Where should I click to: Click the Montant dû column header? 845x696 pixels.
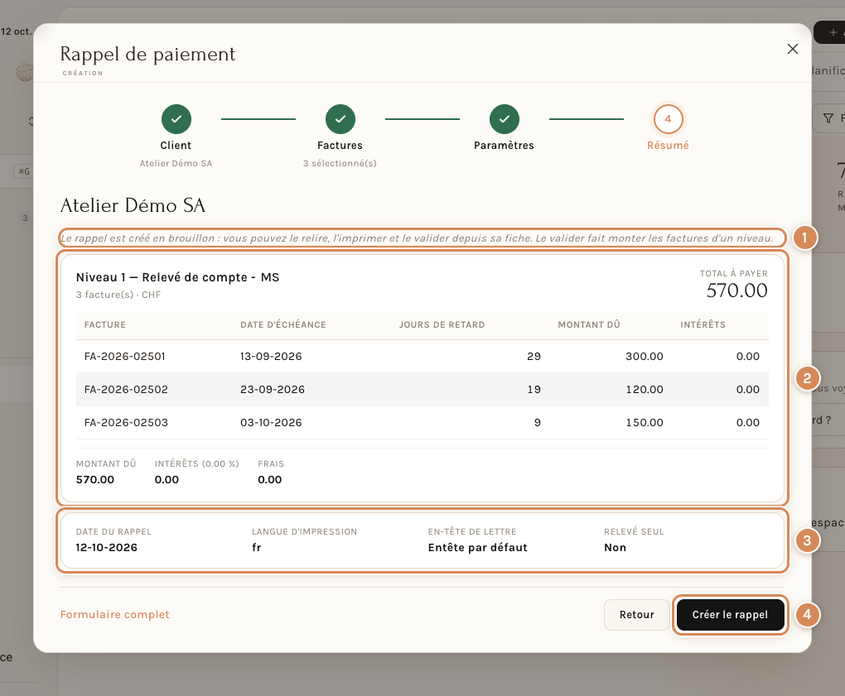(588, 324)
